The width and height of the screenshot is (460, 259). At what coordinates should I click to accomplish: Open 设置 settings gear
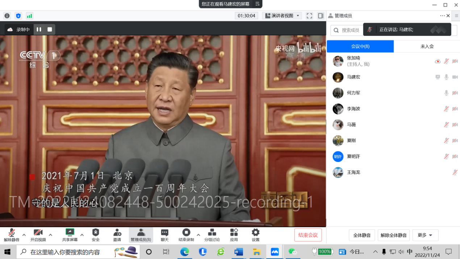[x=255, y=235]
